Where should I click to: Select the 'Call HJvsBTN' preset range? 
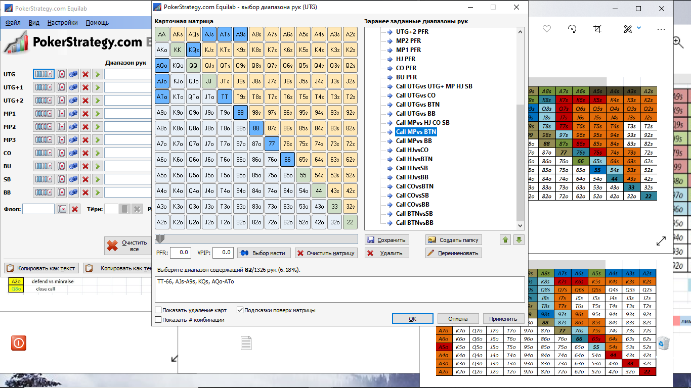click(x=414, y=159)
